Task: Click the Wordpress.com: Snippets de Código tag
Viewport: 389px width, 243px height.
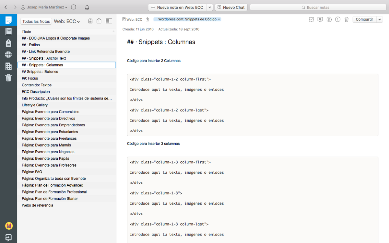Action: click(187, 19)
